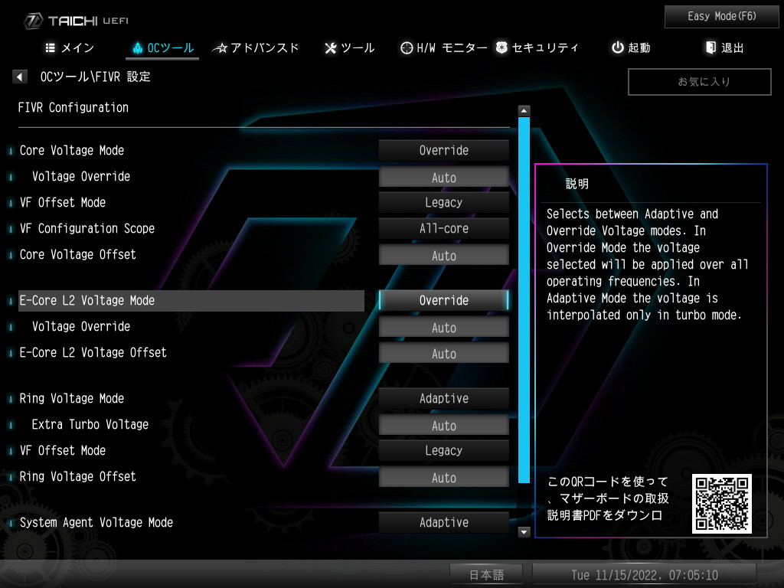Click the rocket icon on the OCツール tab
This screenshot has height=588, width=784.
coord(138,48)
